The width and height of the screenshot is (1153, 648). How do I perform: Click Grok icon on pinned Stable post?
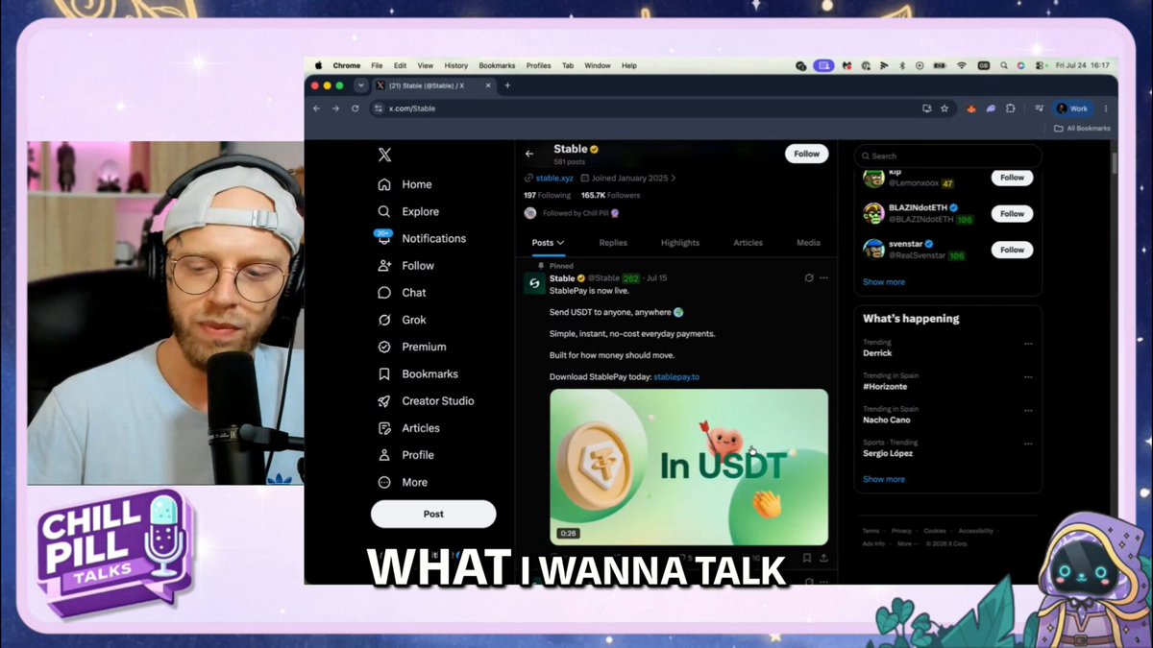[809, 278]
